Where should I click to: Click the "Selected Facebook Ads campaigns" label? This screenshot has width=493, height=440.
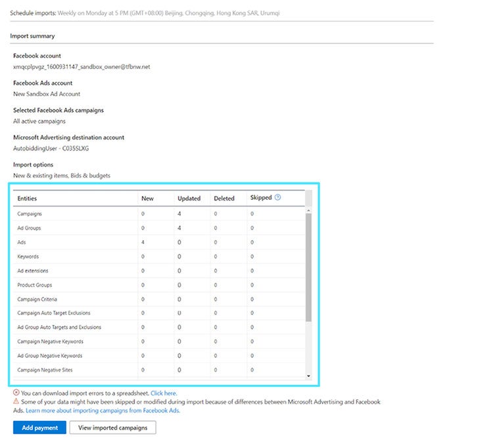coord(59,110)
